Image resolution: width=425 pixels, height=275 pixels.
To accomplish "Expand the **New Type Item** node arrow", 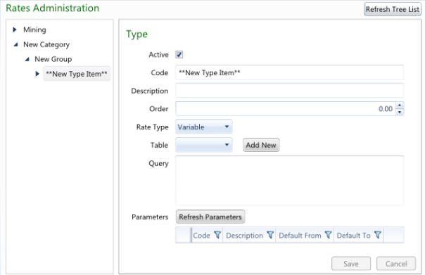I will point(37,74).
